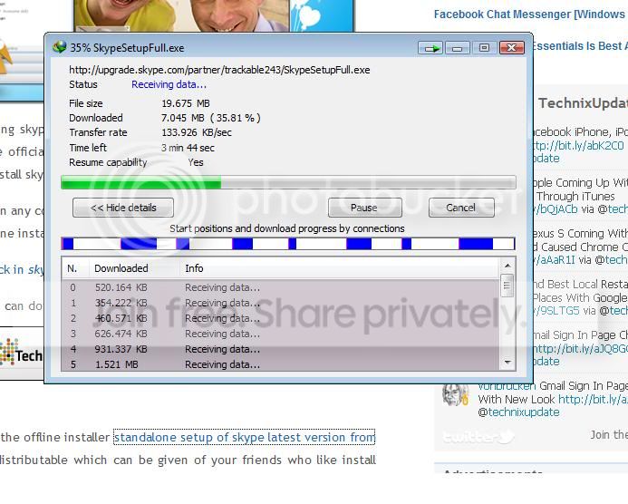Screen dimensions: 628x504
Task: Select connection row 460.571 KB
Action: (280, 318)
